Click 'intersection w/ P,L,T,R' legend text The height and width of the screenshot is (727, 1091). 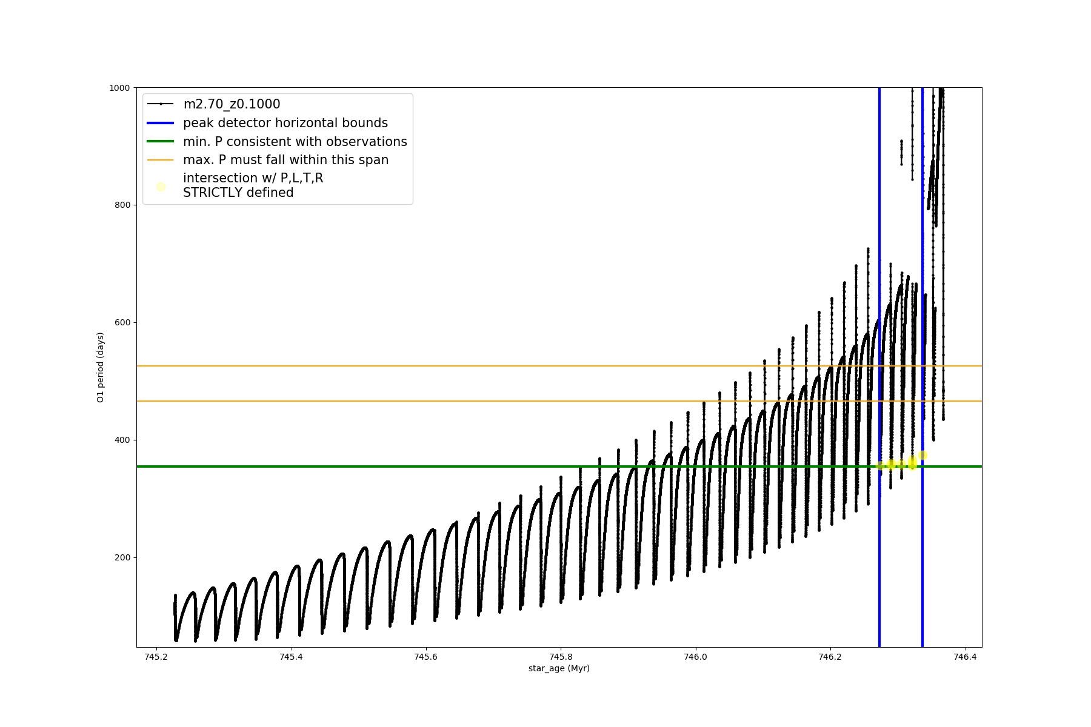pyautogui.click(x=253, y=178)
